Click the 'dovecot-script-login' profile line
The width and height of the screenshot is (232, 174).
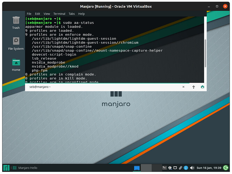coord(54,55)
